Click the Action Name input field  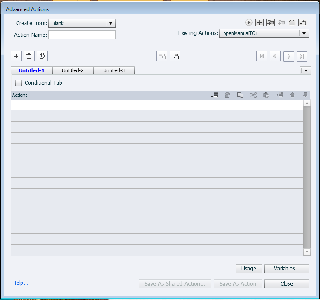coord(82,35)
